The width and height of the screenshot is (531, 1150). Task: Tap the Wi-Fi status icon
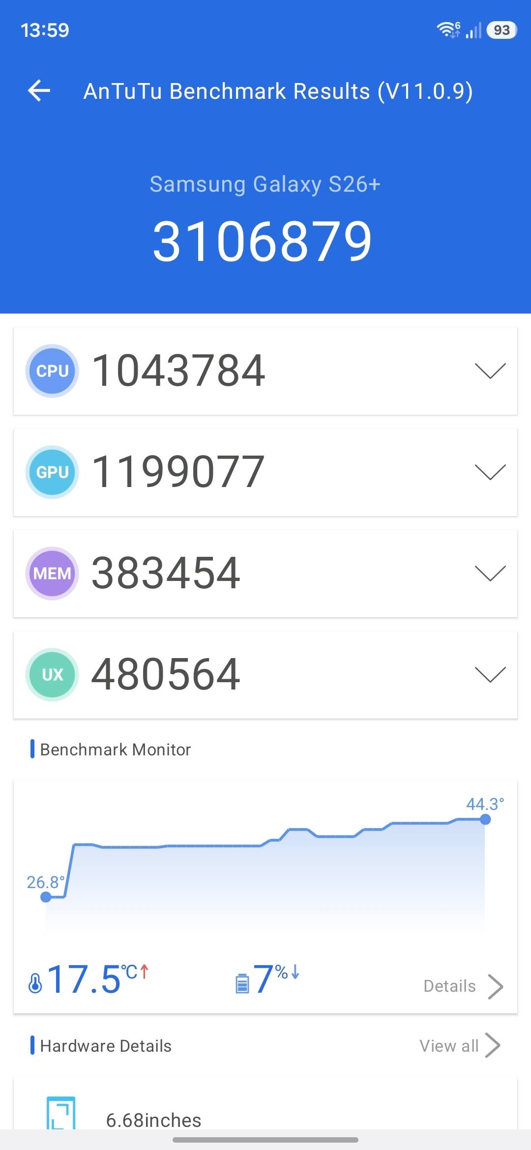448,30
